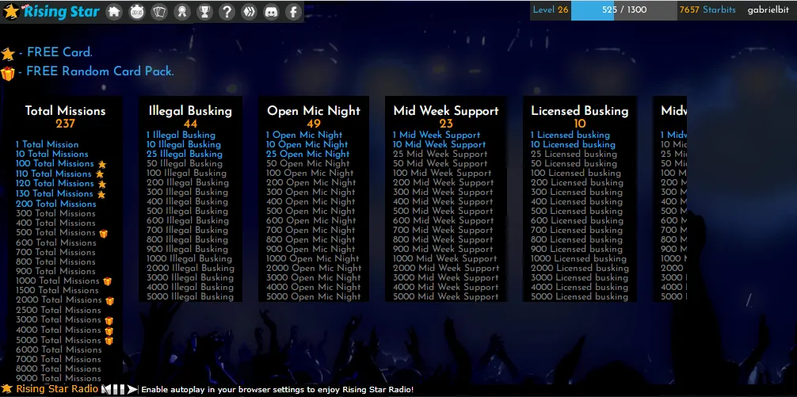Click the 525 / 1300 experience progress bar
Screen dimensions: 797x397
pos(623,10)
